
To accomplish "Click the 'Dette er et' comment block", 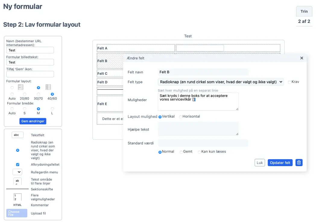I will point(110,119).
